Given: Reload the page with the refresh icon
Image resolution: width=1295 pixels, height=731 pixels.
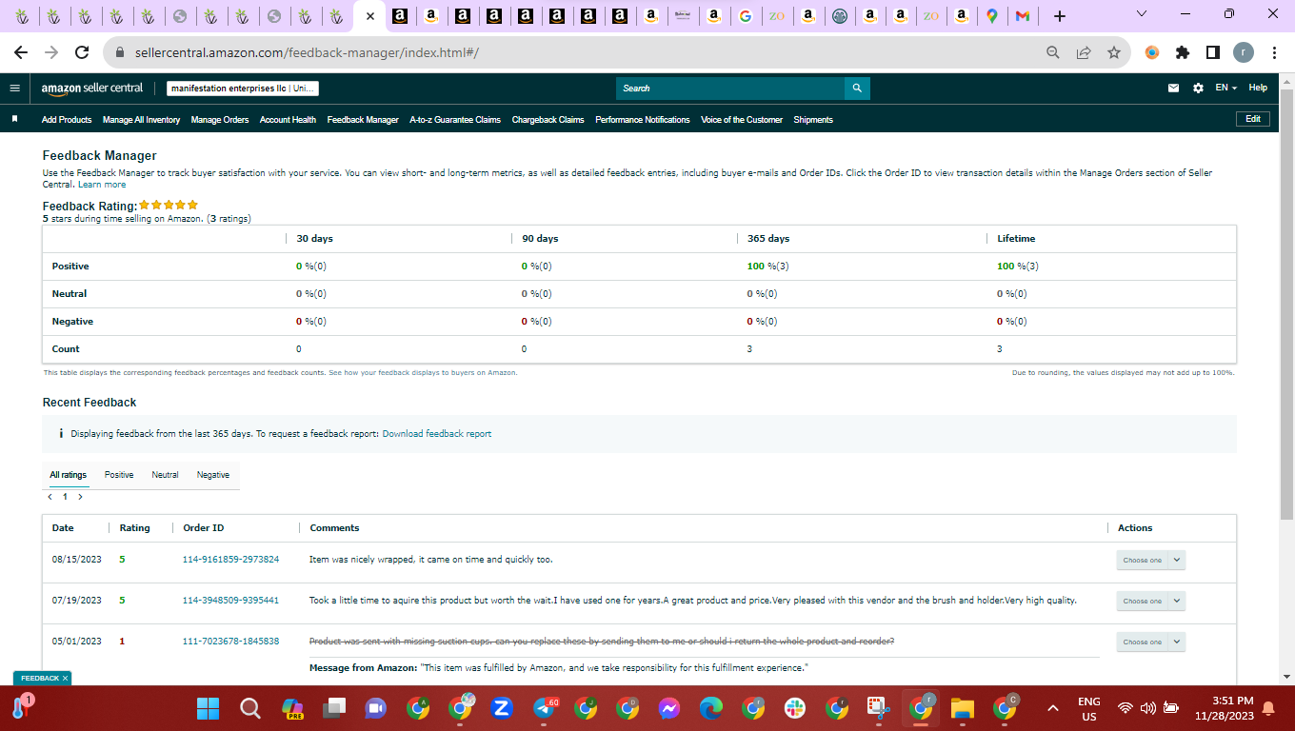Looking at the screenshot, I should [82, 53].
